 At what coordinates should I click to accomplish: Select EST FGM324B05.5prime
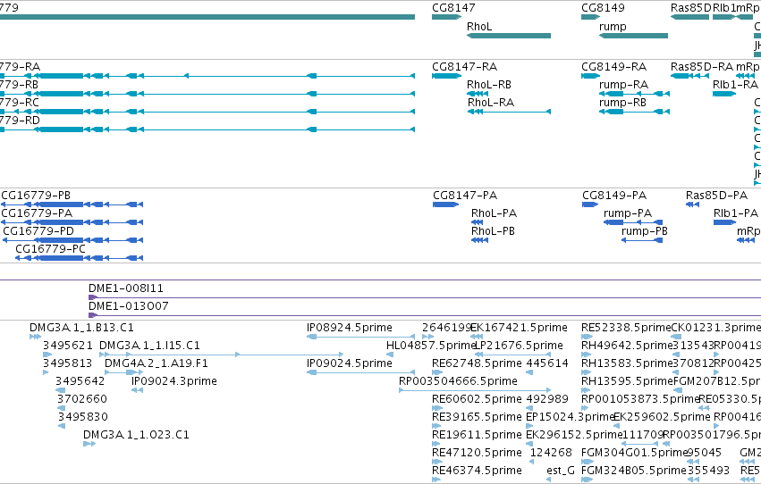(634, 471)
